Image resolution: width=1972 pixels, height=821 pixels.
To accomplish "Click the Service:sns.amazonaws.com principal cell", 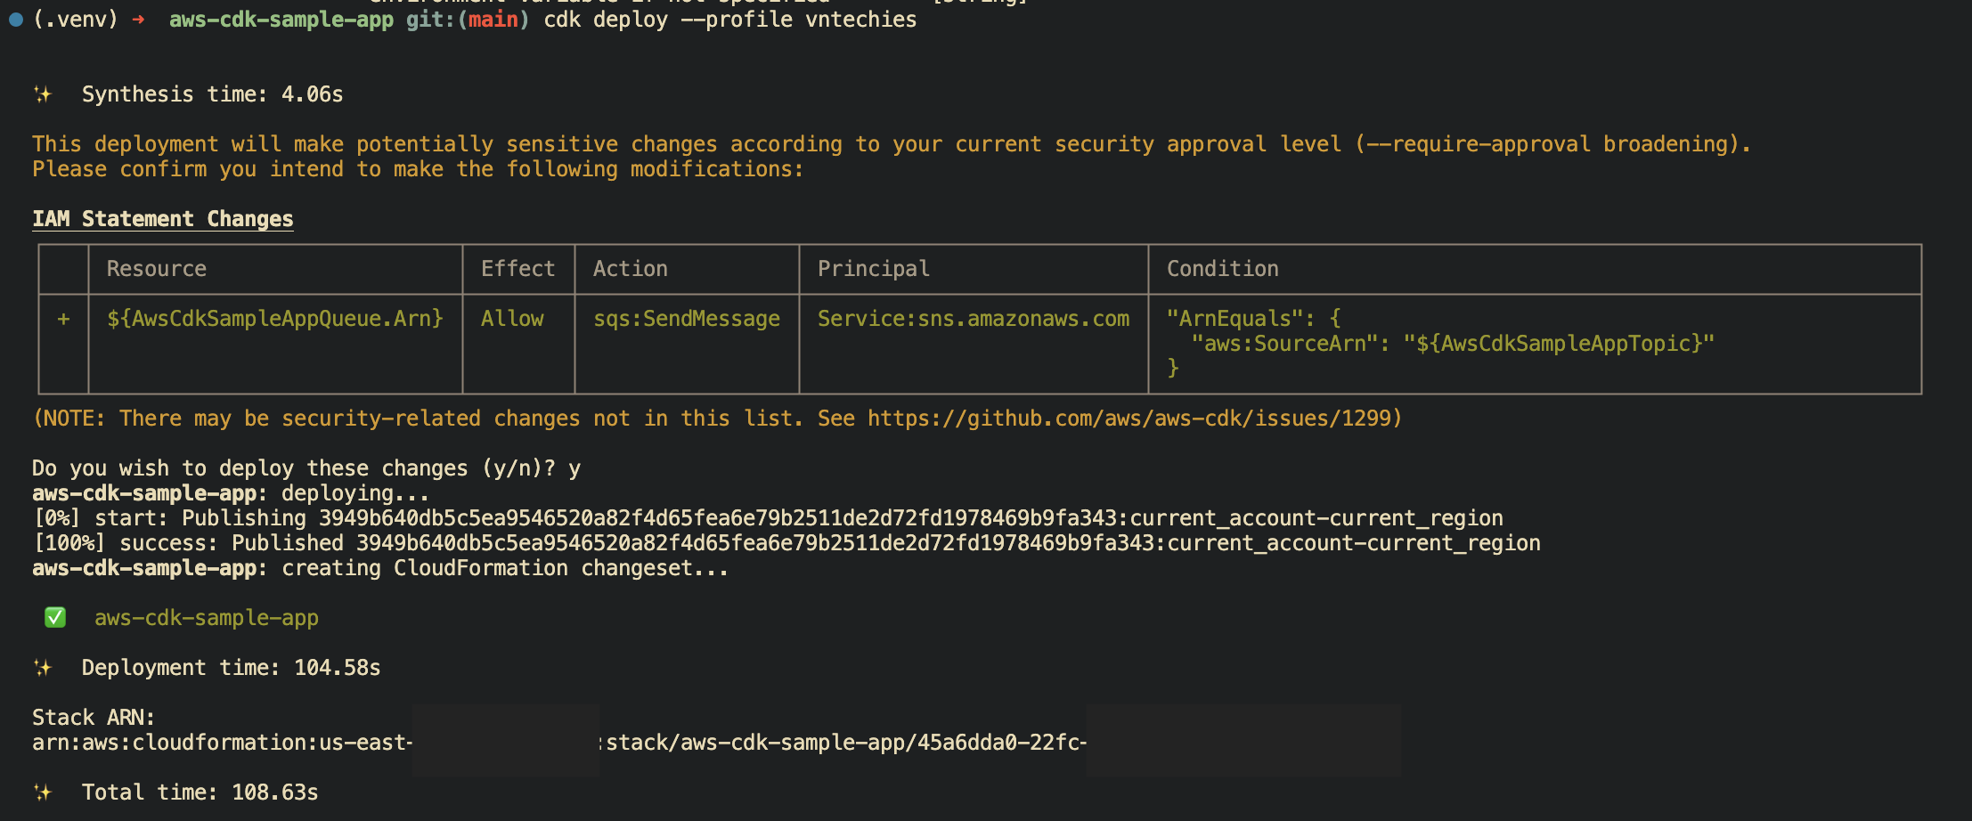I will tap(973, 319).
